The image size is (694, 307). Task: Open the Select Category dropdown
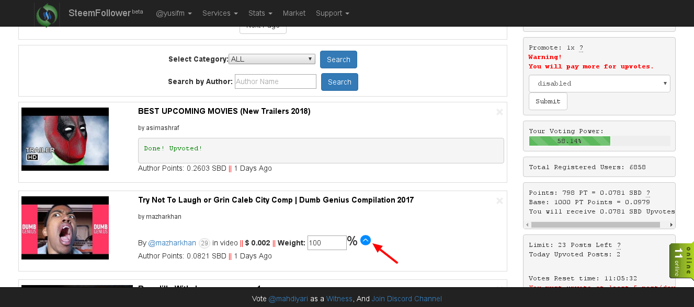(271, 58)
